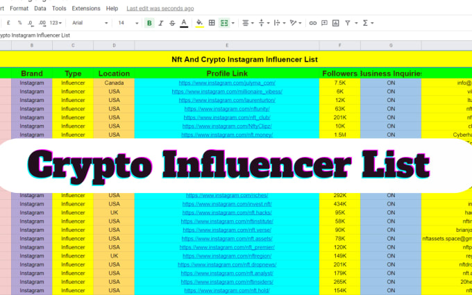Select the Profile Link header cell
This screenshot has width=472, height=295.
click(x=227, y=74)
